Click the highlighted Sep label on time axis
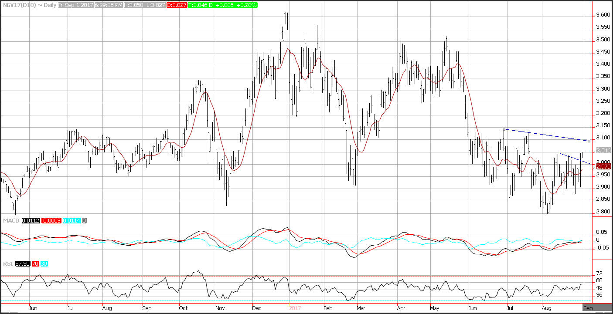The width and height of the screenshot is (613, 314). (587, 307)
